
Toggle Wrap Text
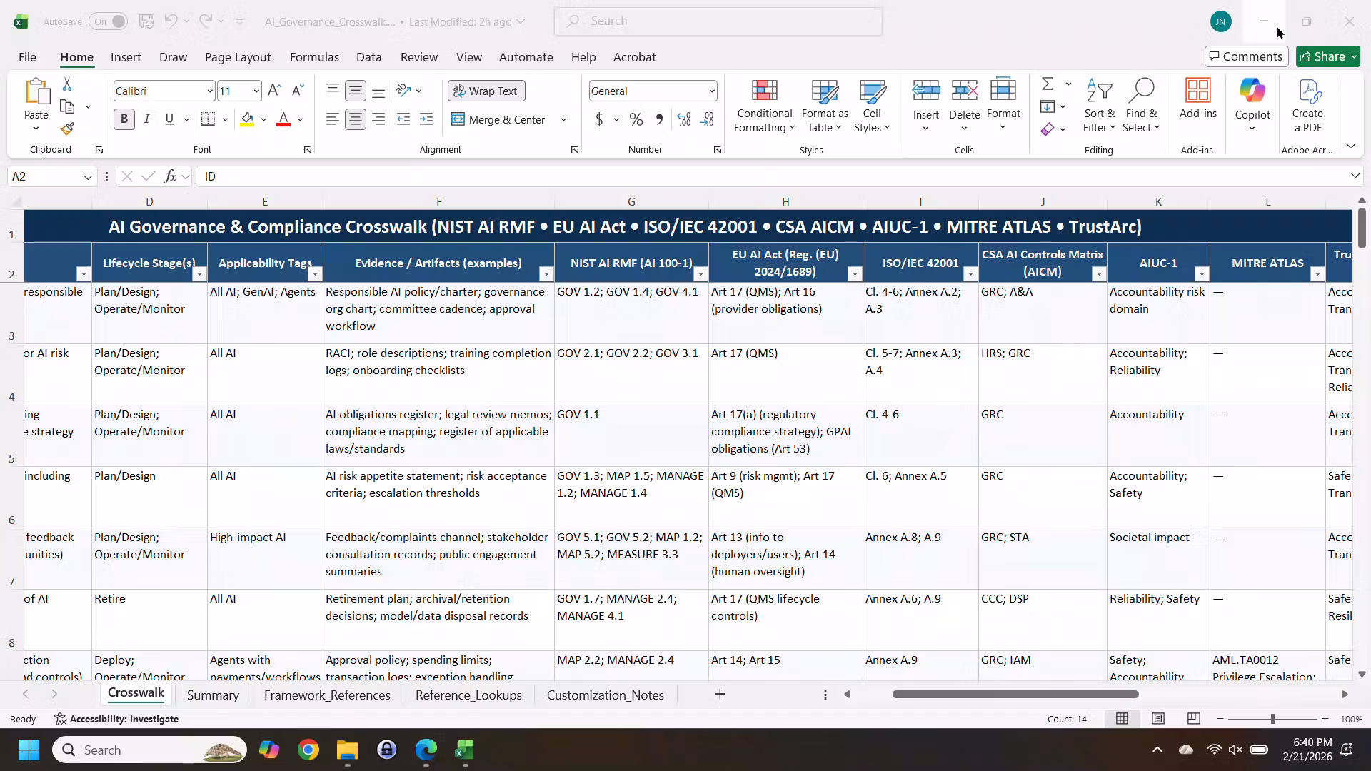click(x=486, y=91)
